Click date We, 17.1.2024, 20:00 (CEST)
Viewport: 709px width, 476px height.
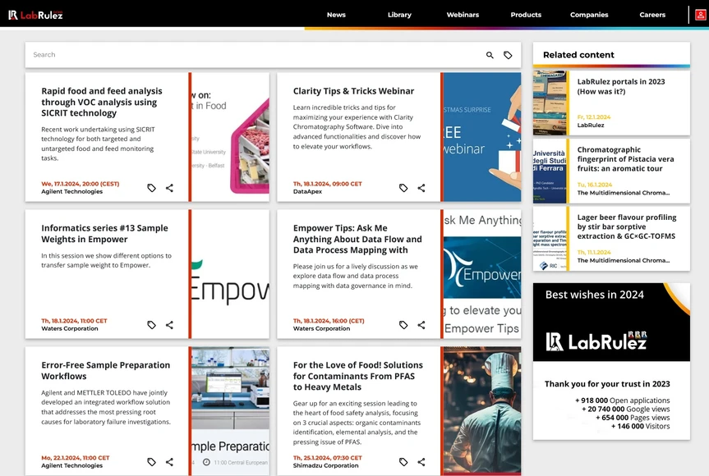point(81,184)
